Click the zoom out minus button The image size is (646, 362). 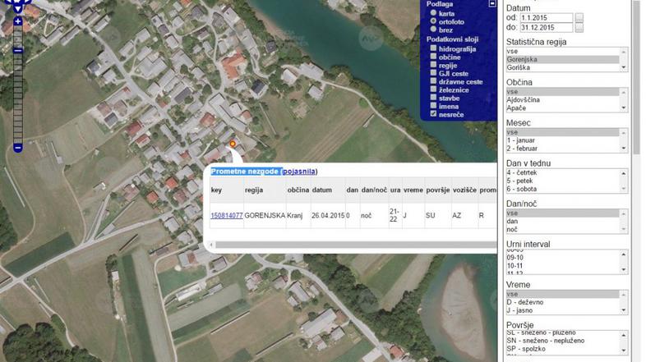18,148
